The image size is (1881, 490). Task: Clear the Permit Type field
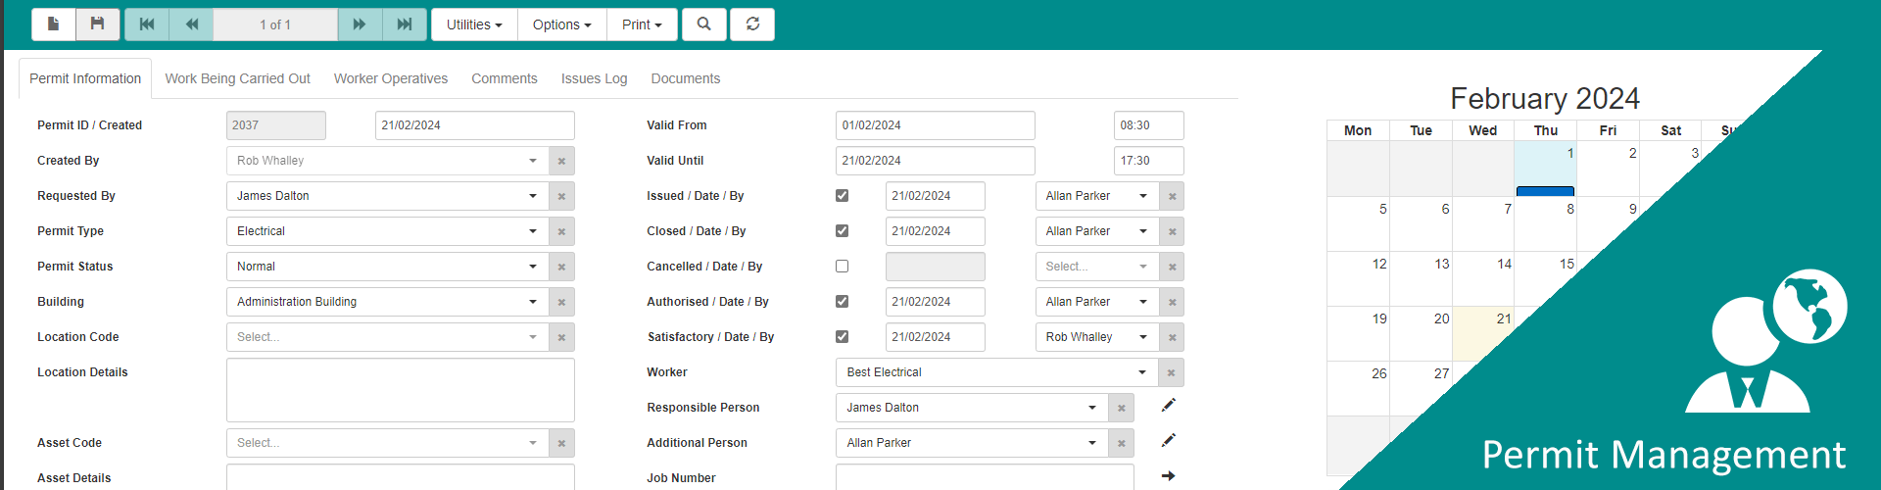point(561,231)
